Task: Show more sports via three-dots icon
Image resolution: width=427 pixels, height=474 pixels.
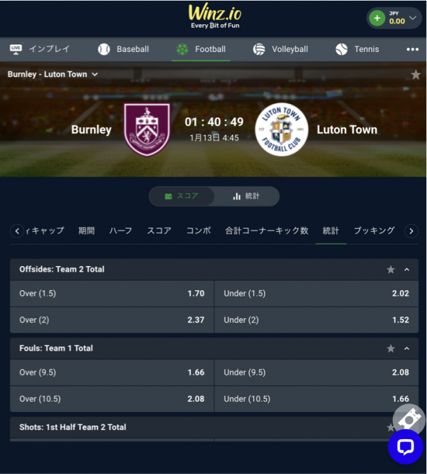Action: 413,49
